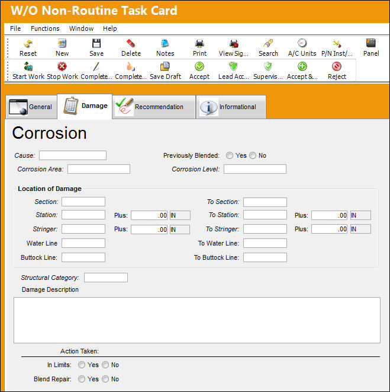Image resolution: width=390 pixels, height=392 pixels.
Task: Click the Reset toolbar icon
Action: pyautogui.click(x=28, y=44)
